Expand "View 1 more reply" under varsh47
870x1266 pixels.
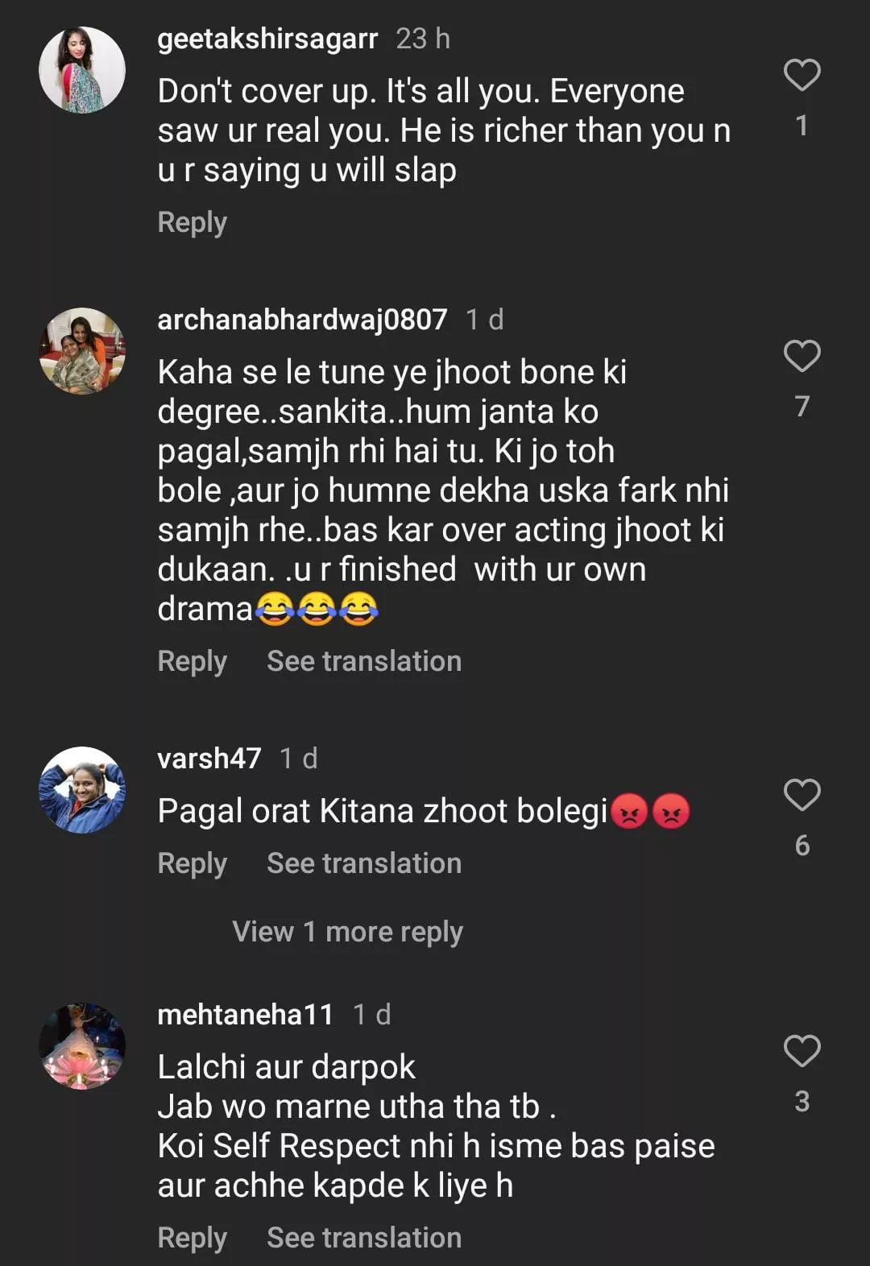click(347, 932)
